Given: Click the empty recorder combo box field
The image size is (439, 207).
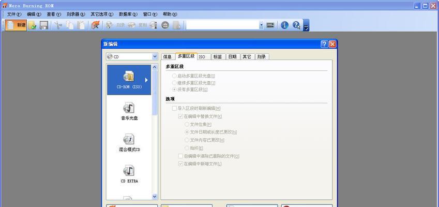Looking at the screenshot, I should coord(223,25).
